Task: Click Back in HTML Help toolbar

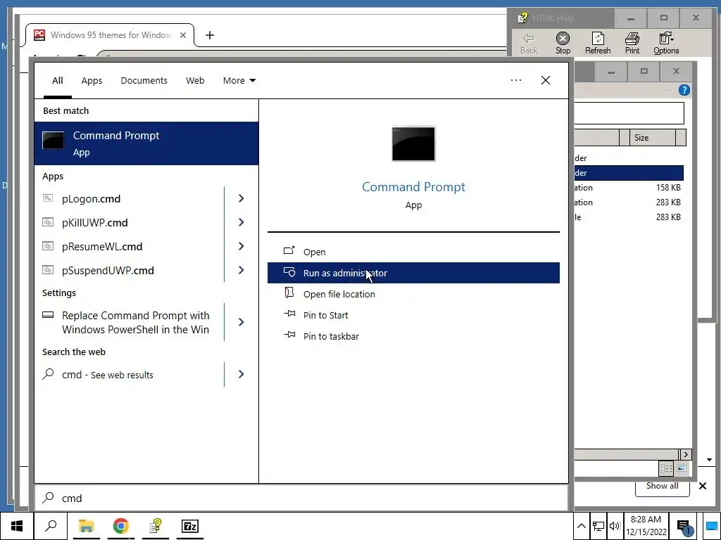Action: pyautogui.click(x=529, y=43)
